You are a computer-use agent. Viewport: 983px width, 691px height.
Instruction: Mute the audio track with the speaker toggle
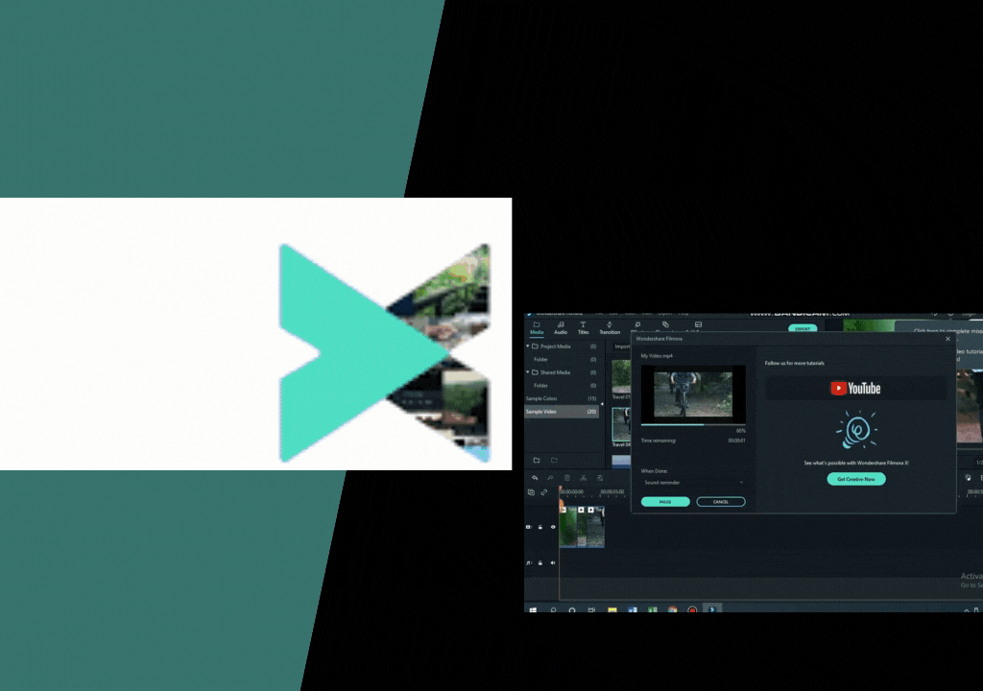click(553, 561)
